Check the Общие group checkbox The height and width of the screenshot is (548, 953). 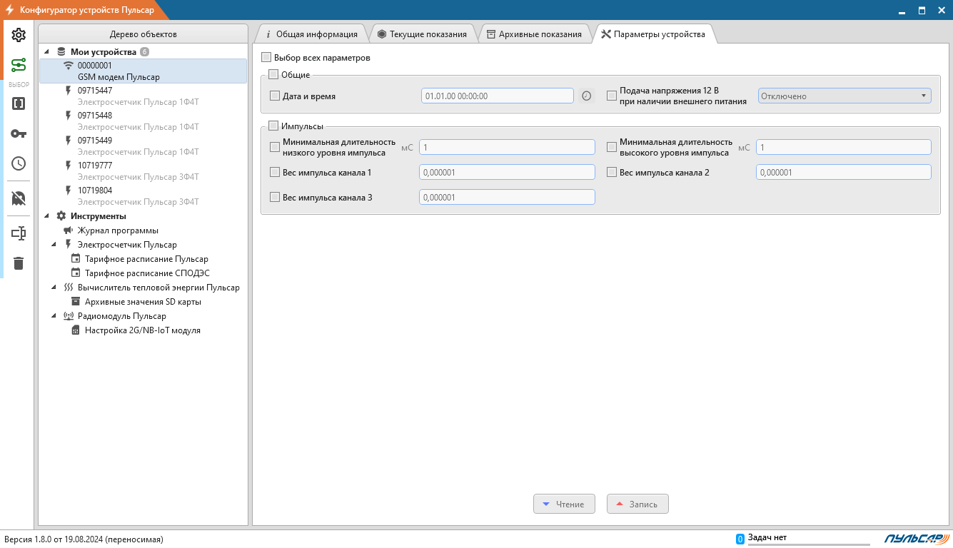point(273,75)
